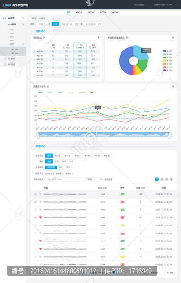Sort by relevance arrow
Viewport: 181px width, 283px height.
(x=72, y=173)
